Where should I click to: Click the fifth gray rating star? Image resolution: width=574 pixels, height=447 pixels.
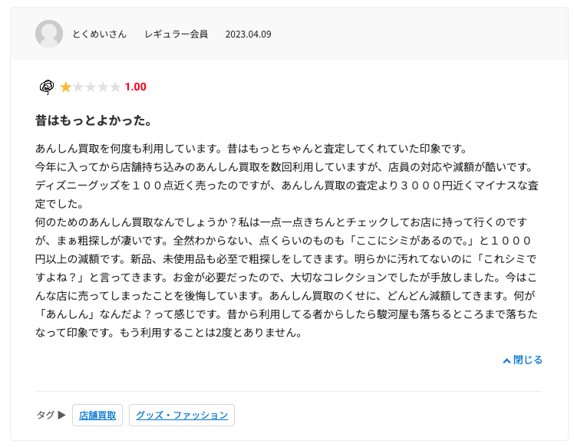coord(114,87)
